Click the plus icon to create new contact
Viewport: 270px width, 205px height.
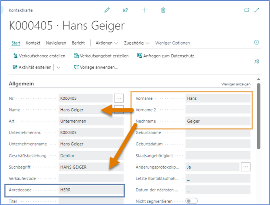tap(145, 10)
